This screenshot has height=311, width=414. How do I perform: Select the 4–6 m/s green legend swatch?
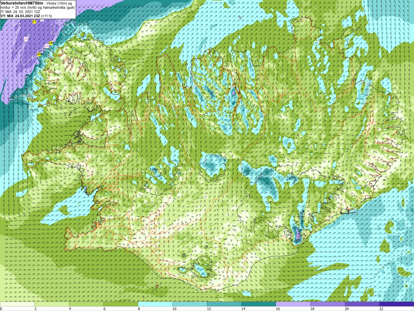86,304
